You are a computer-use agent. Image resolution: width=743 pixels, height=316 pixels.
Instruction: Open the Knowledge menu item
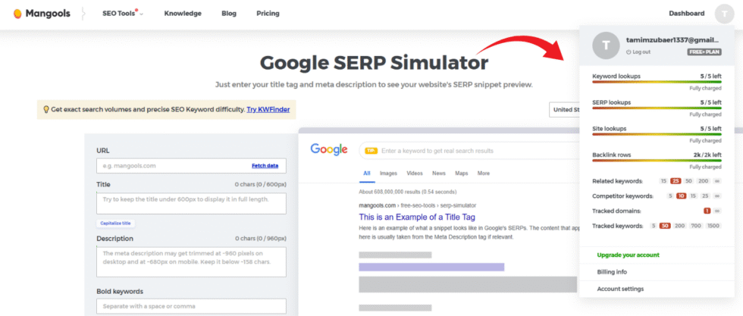click(183, 14)
